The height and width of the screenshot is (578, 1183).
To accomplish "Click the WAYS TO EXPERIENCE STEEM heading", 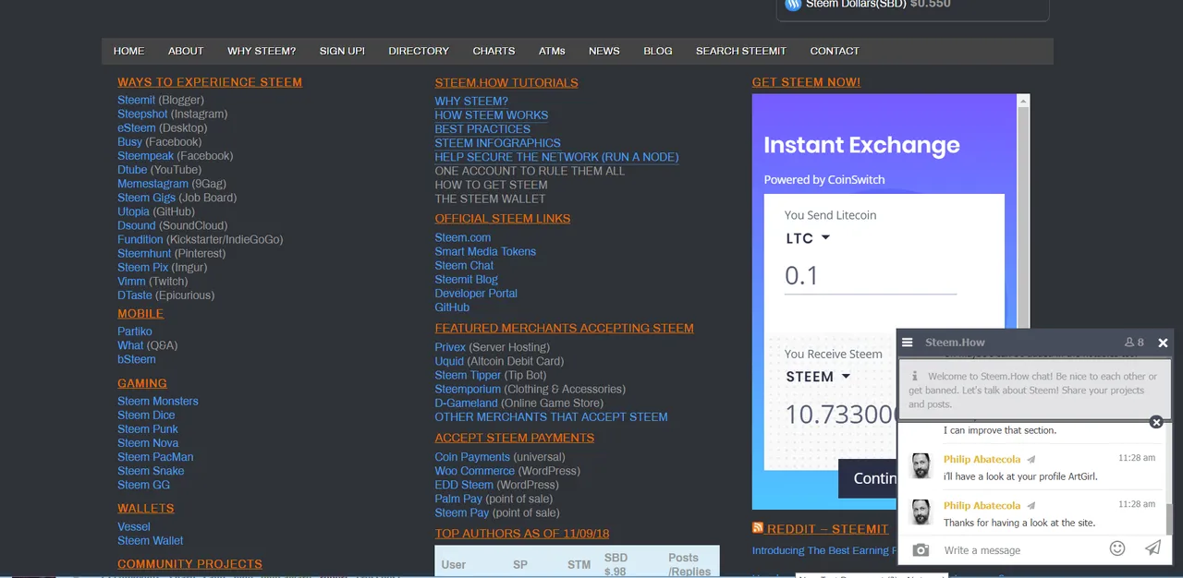I will click(210, 82).
